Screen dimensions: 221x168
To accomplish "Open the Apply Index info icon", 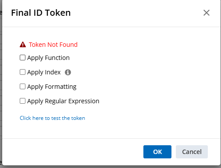I will point(68,72).
